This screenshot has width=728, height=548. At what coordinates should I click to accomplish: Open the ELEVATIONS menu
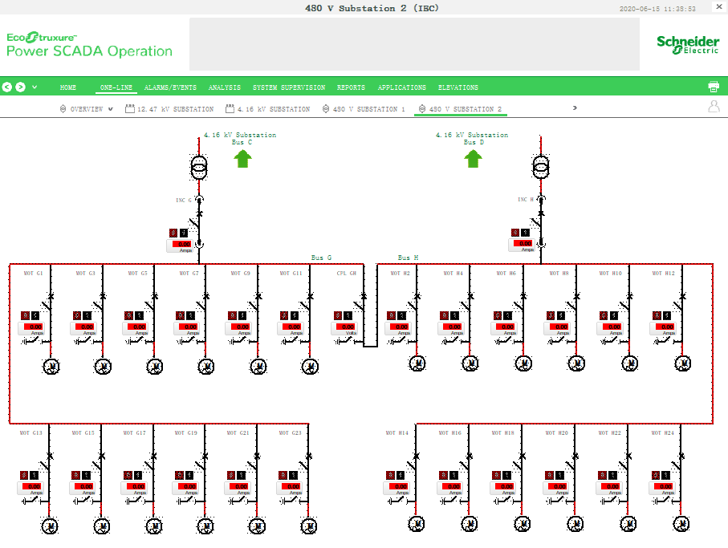click(458, 87)
